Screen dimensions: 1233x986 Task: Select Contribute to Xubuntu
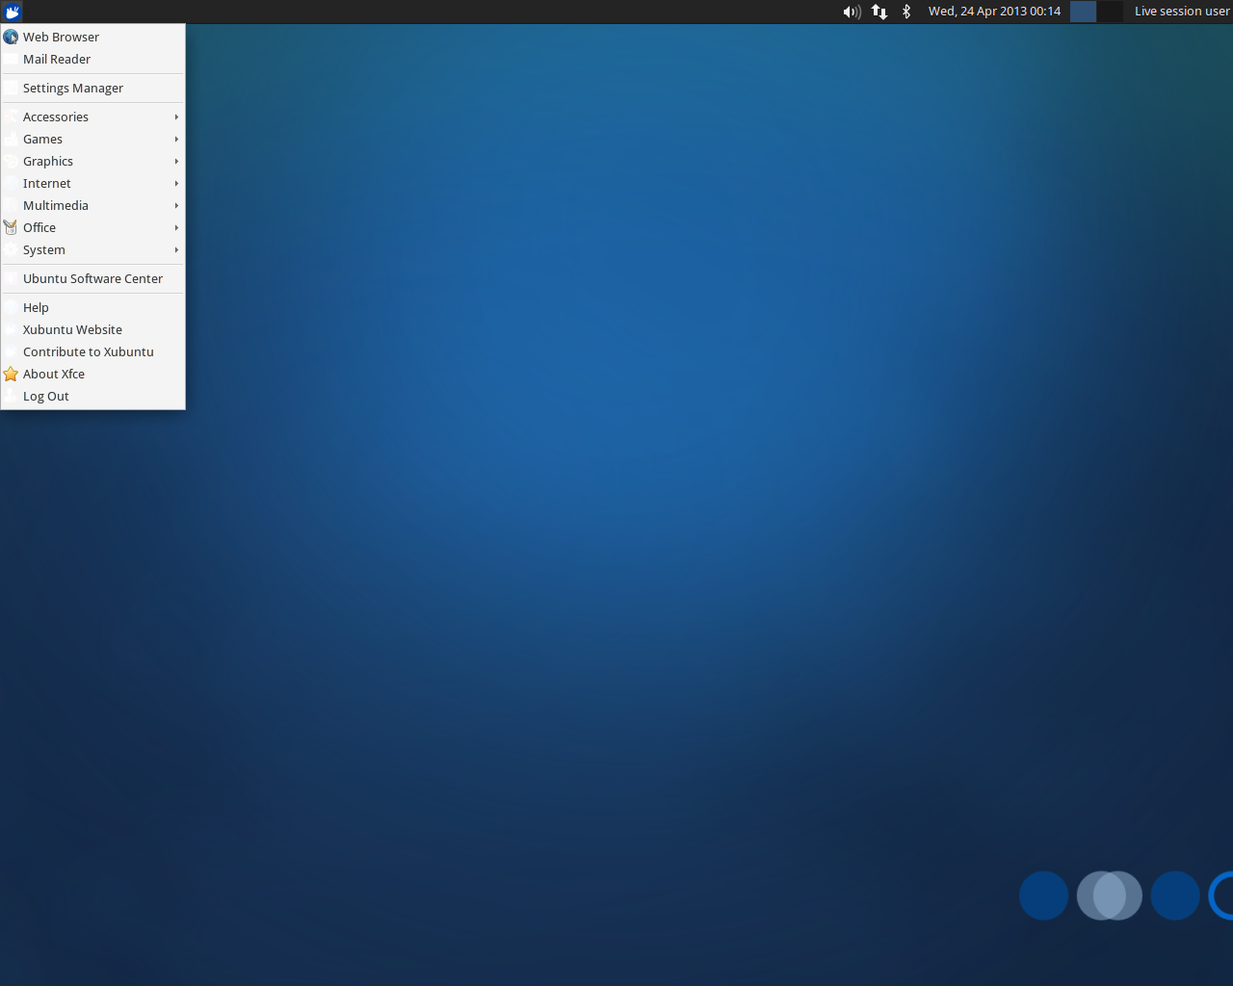pyautogui.click(x=92, y=351)
